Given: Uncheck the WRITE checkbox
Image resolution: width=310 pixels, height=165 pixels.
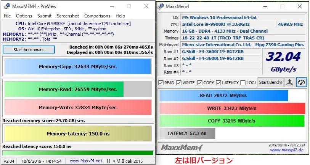Looking at the screenshot, I should (x=179, y=83).
